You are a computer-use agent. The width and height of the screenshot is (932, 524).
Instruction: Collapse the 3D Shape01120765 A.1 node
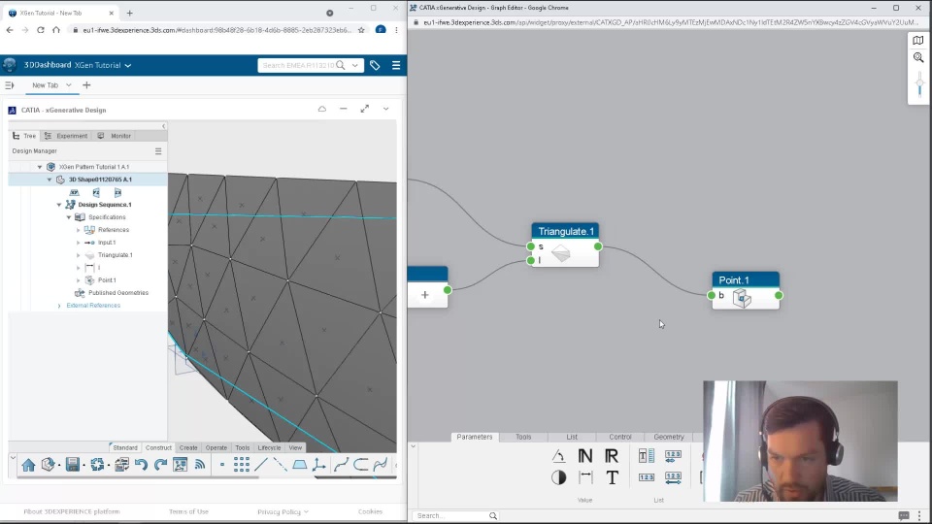[x=50, y=180]
